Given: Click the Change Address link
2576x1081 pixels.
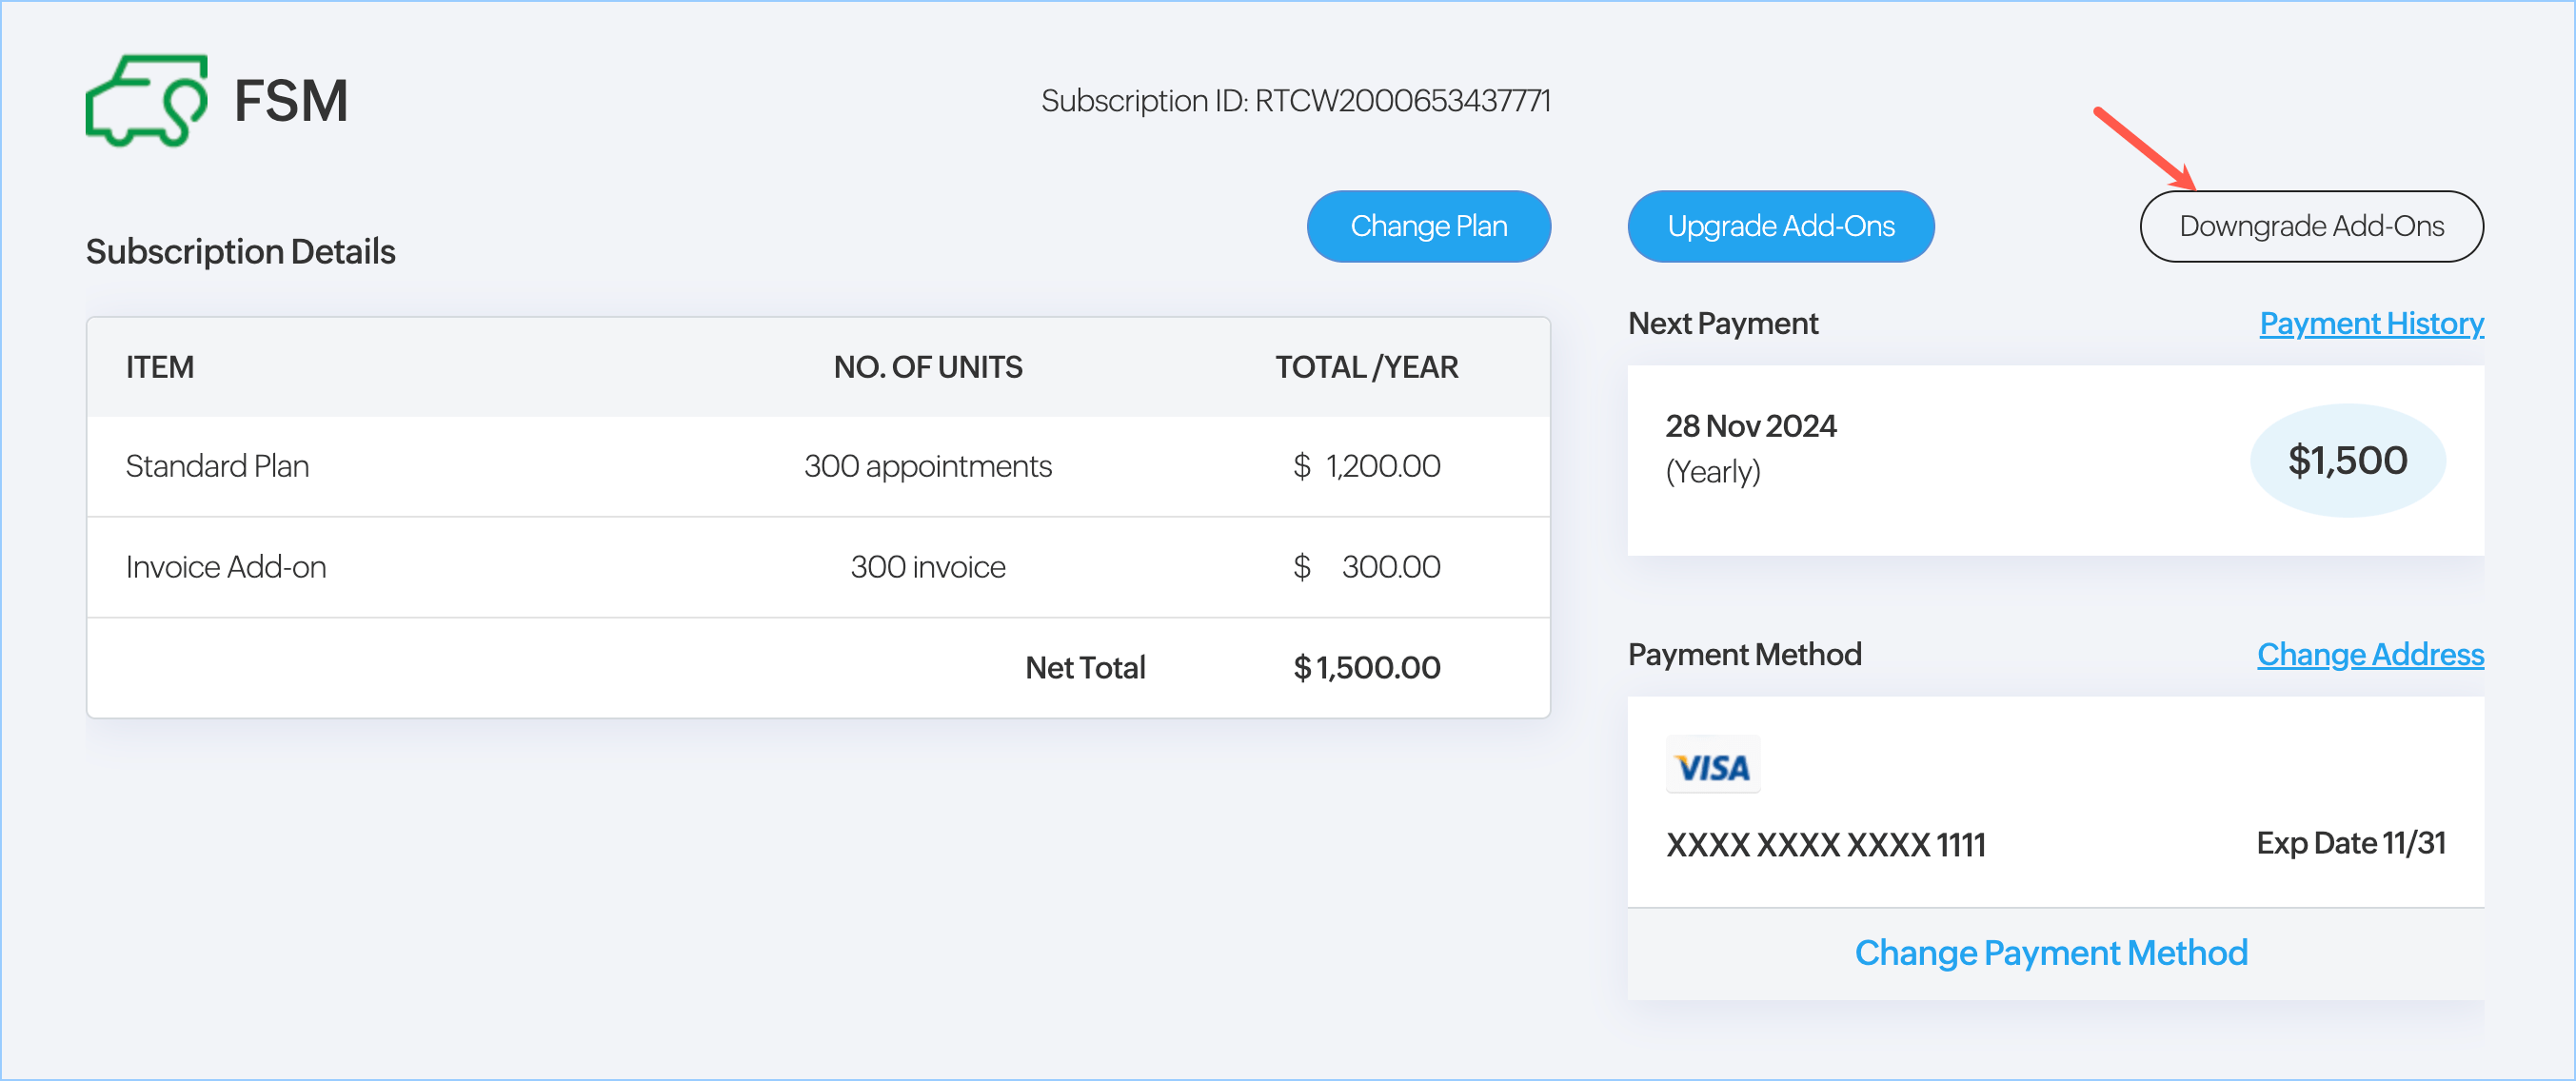Looking at the screenshot, I should click(x=2369, y=654).
